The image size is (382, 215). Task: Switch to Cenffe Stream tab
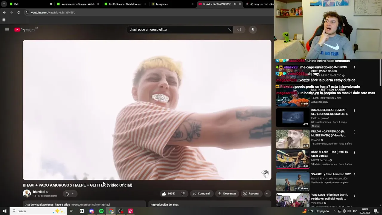pos(125,4)
